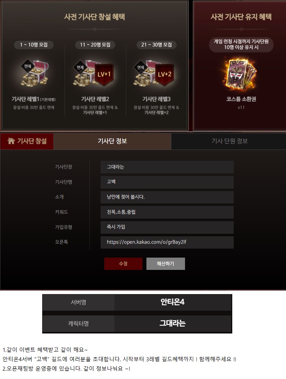Open the open.kakao.com link field
This screenshot has height=379, width=286.
pos(167,242)
